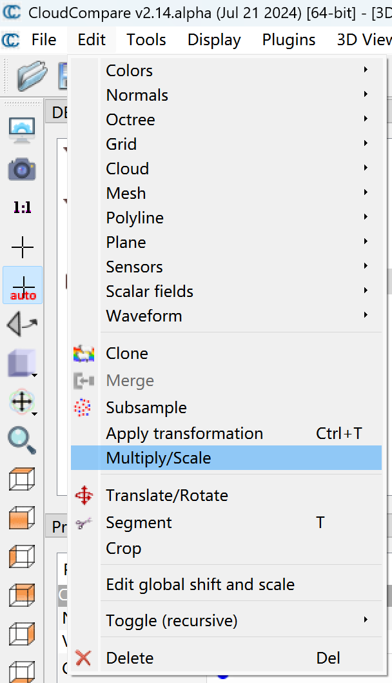
Task: Expand the Scalar fields submenu
Action: (x=226, y=291)
